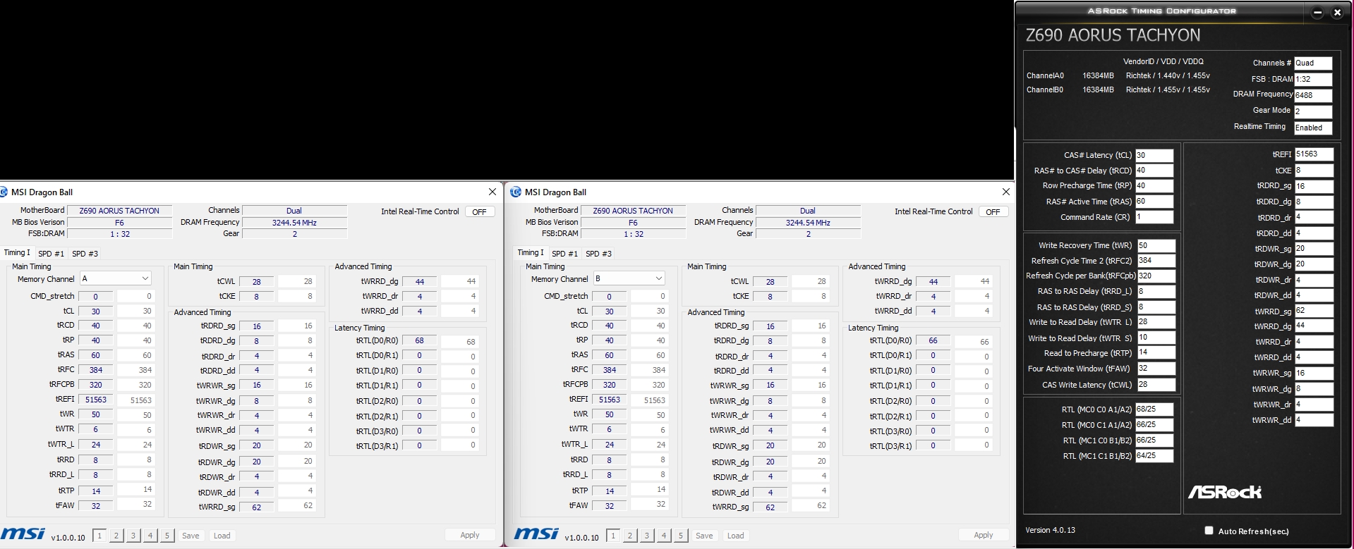Screen dimensions: 1354x549
Task: Click the Refresh Cycle Time 2 (tRFC2) field
Action: click(x=1156, y=260)
